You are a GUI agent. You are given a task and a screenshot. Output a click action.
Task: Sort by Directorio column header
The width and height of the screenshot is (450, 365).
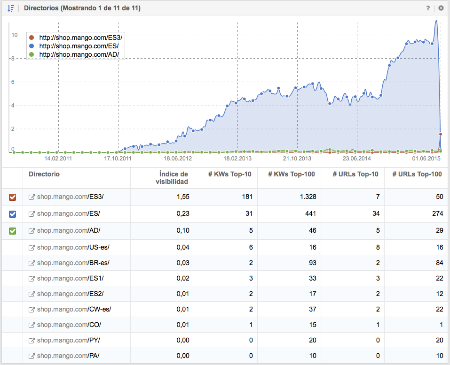click(x=44, y=175)
